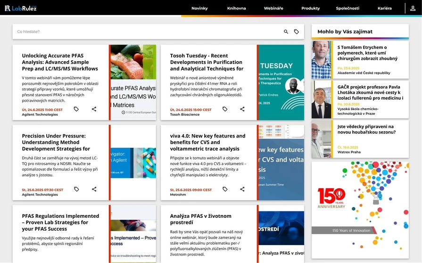The image size is (422, 263).
Task: Click the teal Tosoh TUESDAY thumbnail
Action: coord(281,82)
